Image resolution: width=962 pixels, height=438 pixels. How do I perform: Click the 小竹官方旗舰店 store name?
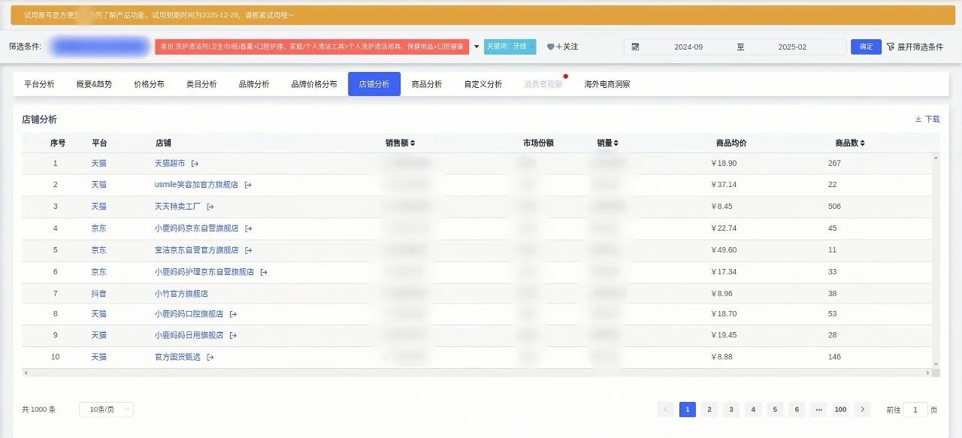(181, 294)
